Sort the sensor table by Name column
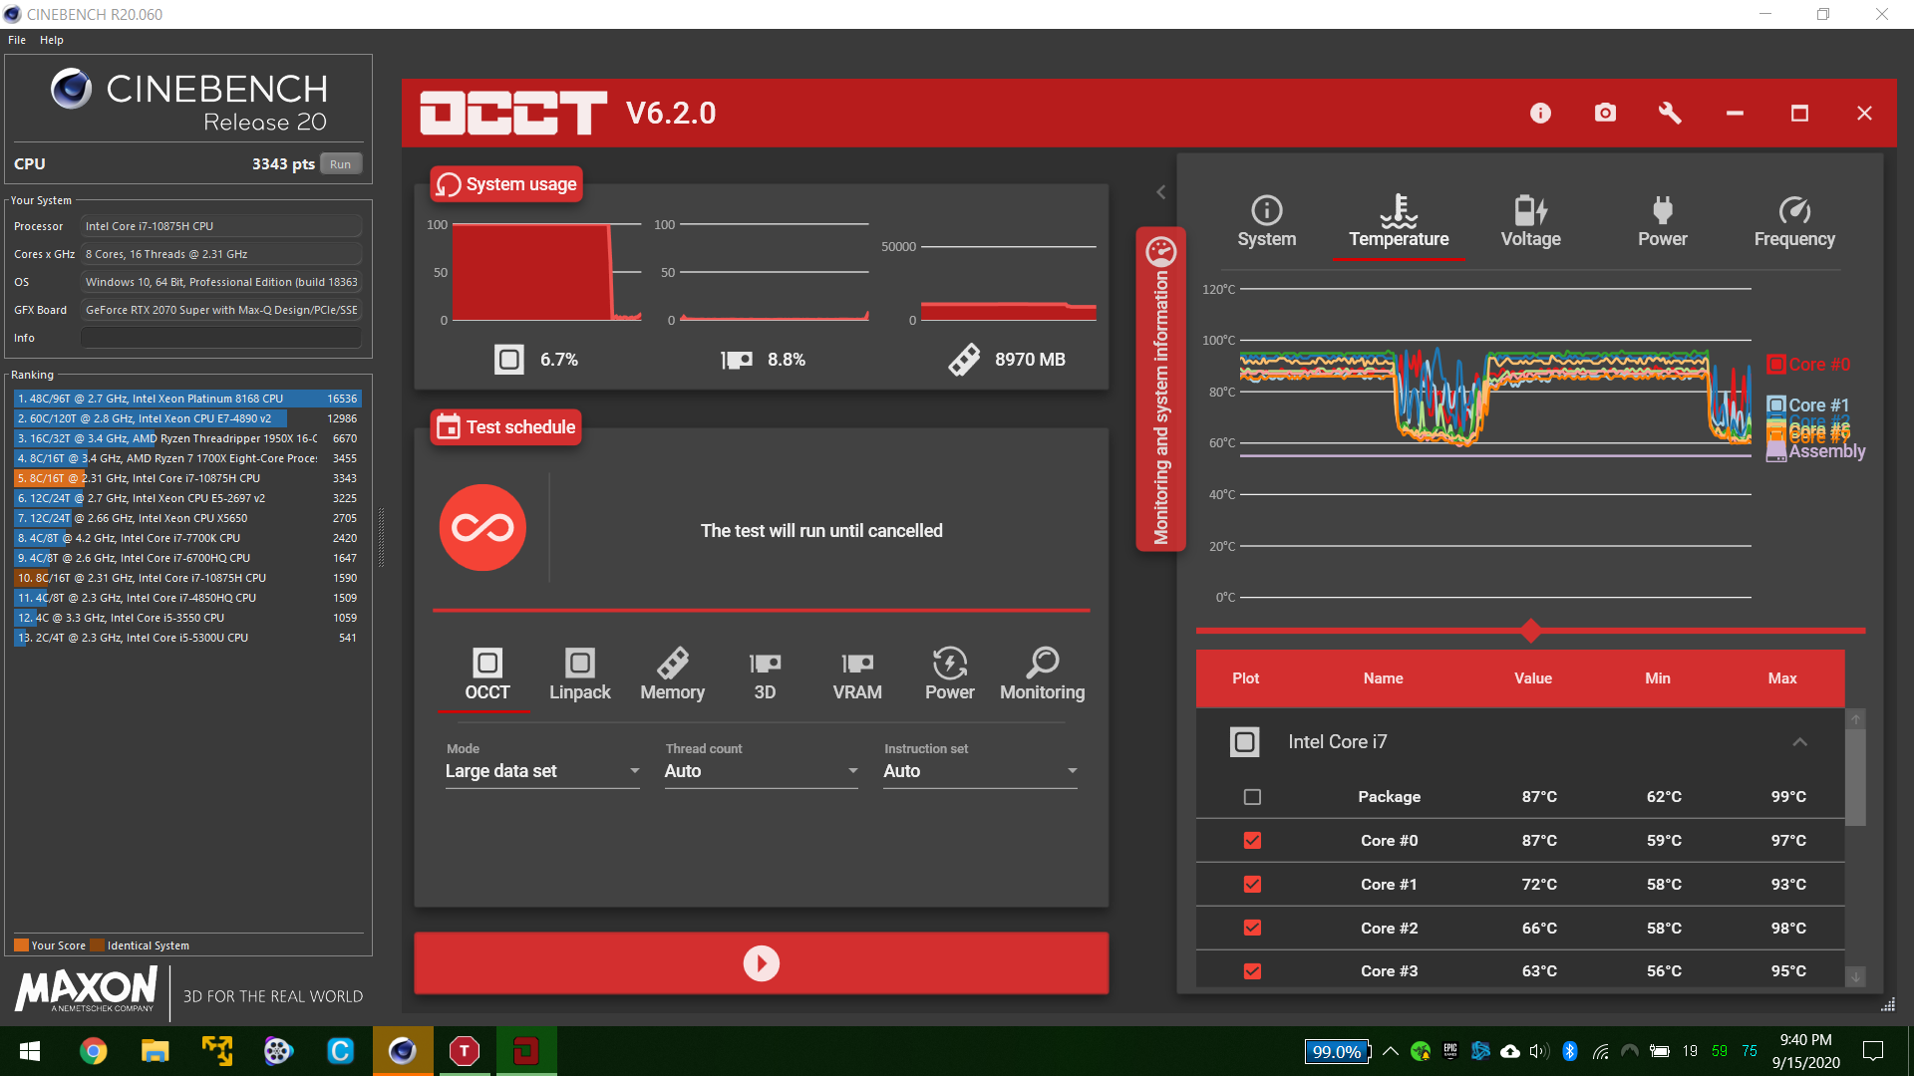Image resolution: width=1914 pixels, height=1076 pixels. [x=1383, y=678]
